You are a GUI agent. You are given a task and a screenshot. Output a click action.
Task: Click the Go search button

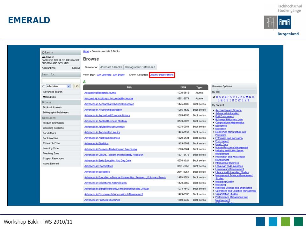[76, 86]
